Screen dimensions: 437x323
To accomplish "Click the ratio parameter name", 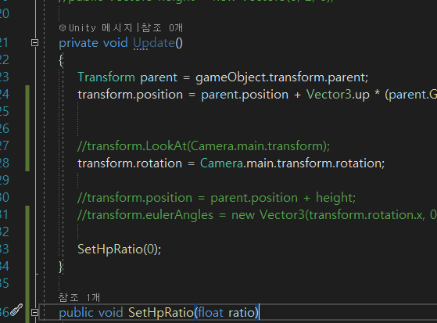I will pos(242,312).
